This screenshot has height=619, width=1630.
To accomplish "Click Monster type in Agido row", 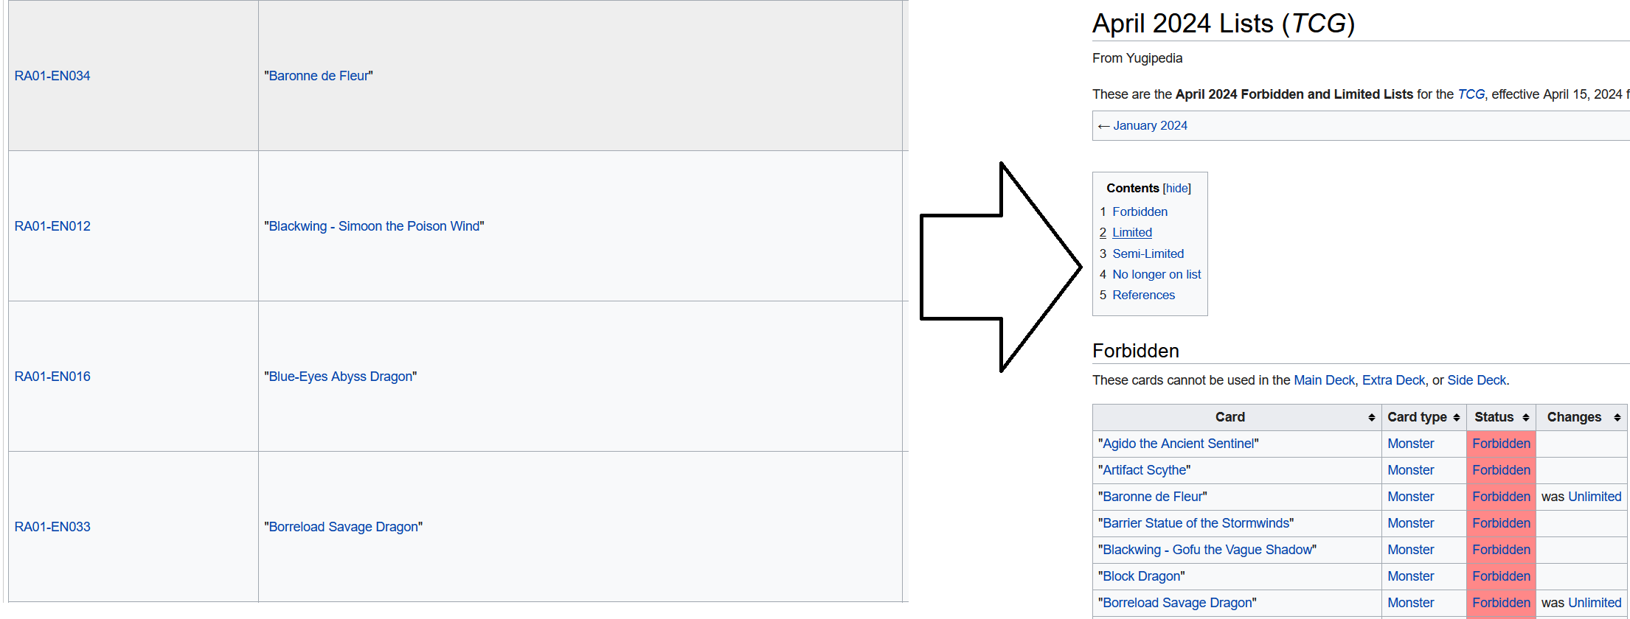I will [1411, 444].
